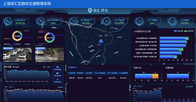The width and height of the screenshot is (196, 102).
Task: Toggle 微信支付 legend under payment donut
Action: click(28, 44)
